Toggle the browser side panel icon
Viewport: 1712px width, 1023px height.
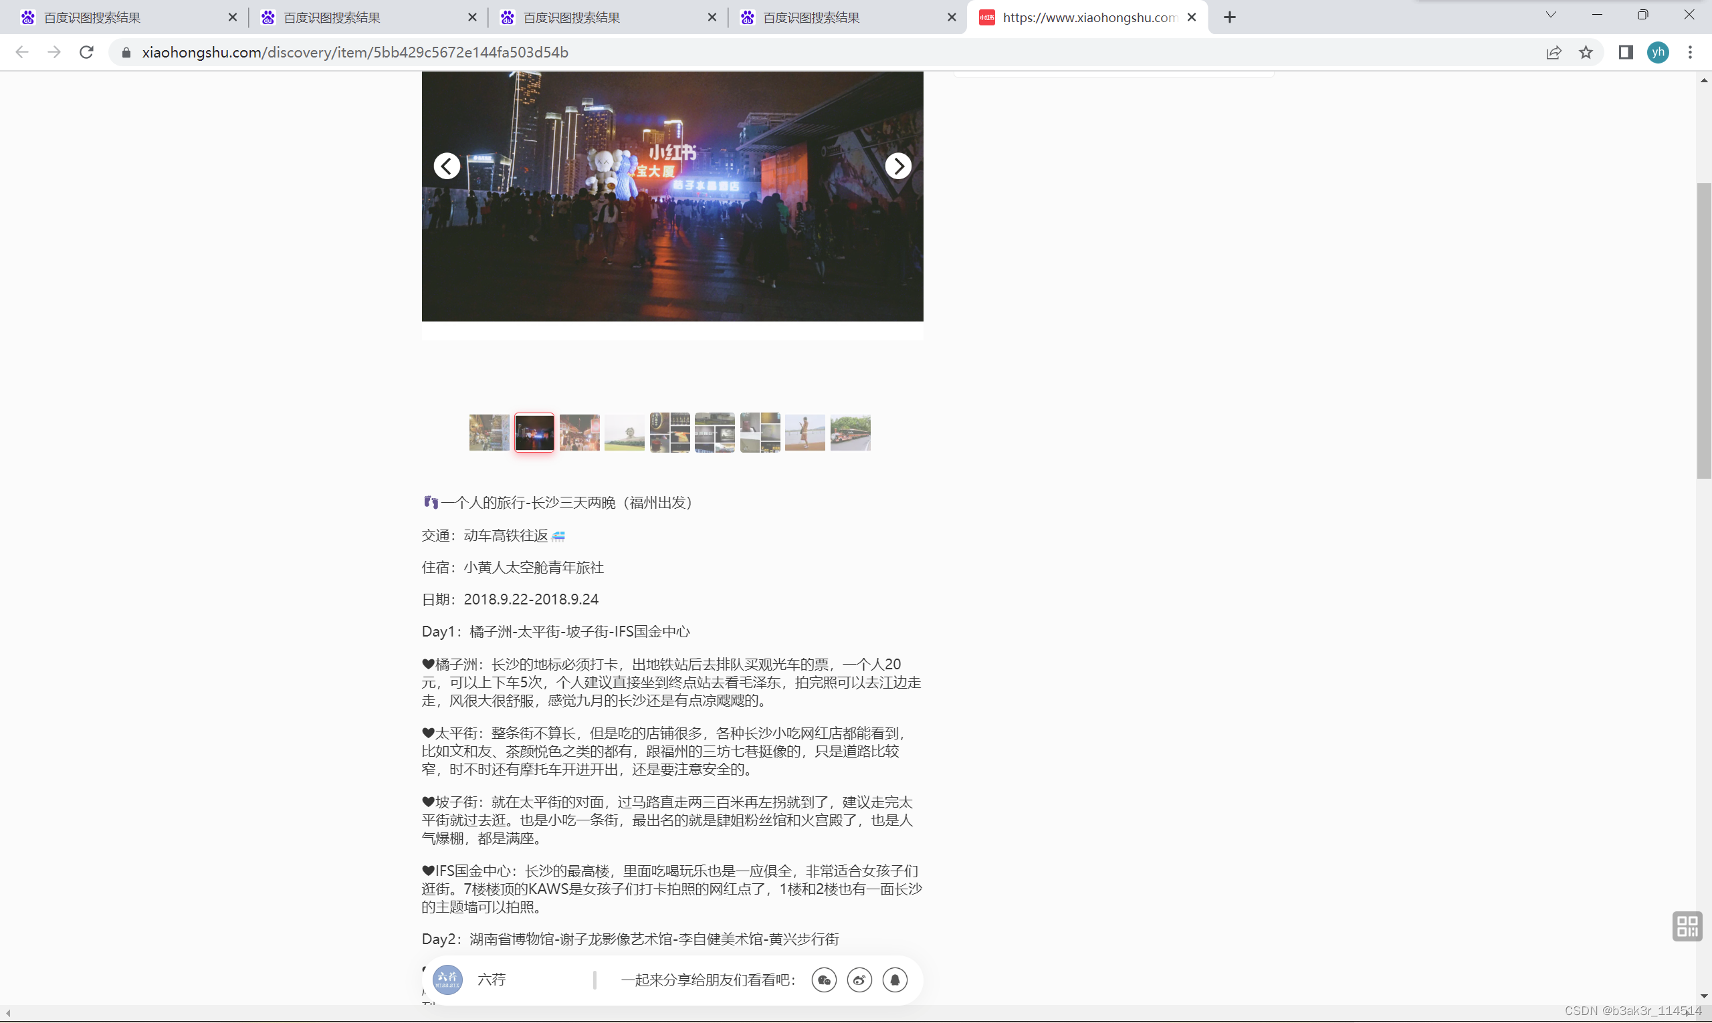pyautogui.click(x=1626, y=52)
